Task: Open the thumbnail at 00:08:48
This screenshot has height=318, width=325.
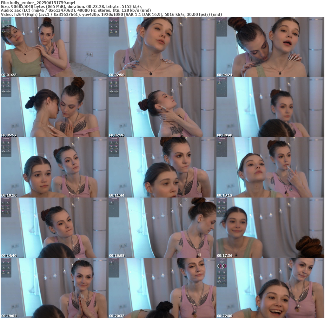Action: [270, 107]
